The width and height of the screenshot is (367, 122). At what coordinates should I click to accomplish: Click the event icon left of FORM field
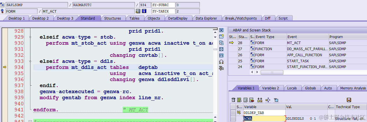click(x=2, y=11)
